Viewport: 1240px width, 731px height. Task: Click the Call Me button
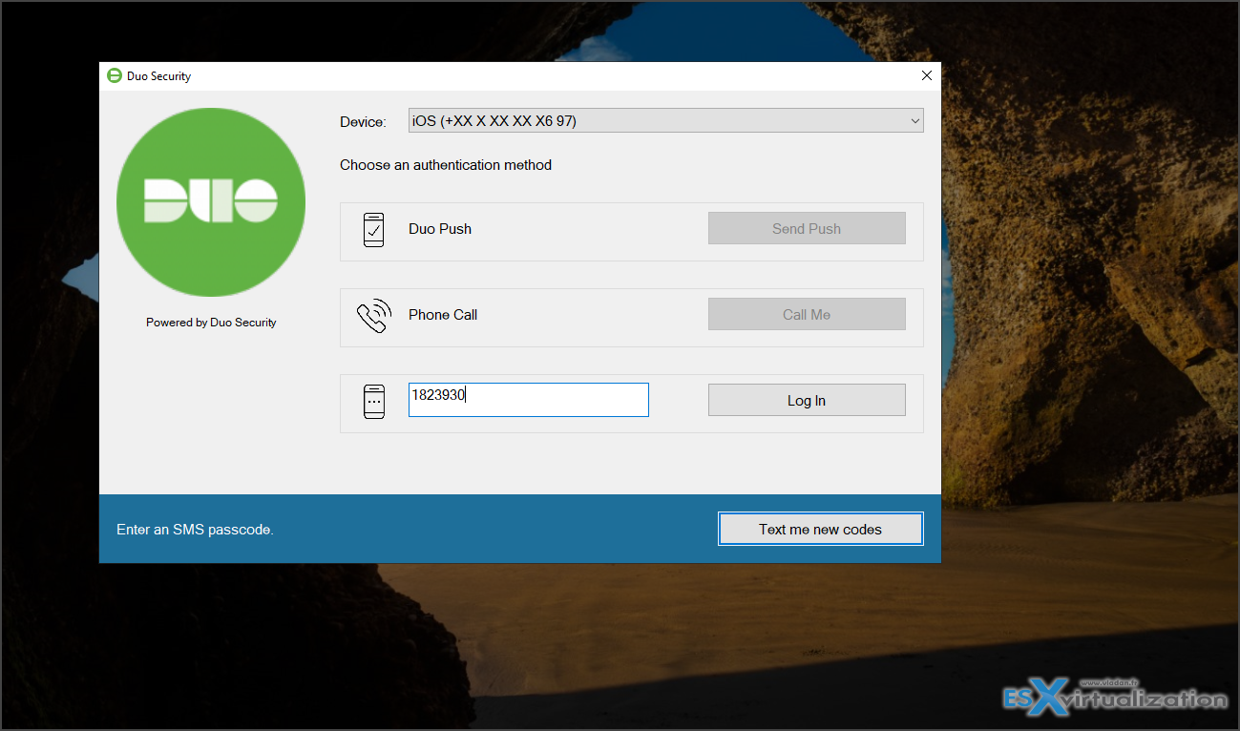click(807, 315)
